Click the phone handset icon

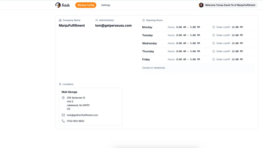click(x=63, y=121)
